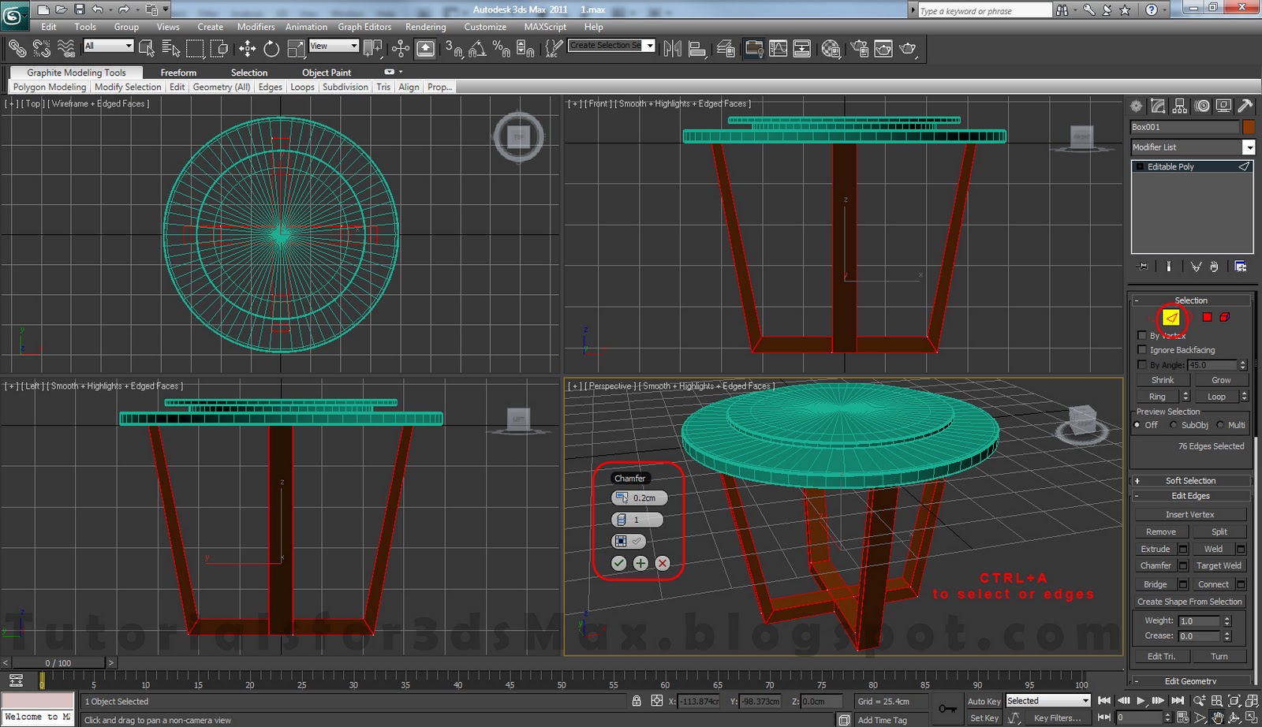1262x727 pixels.
Task: Click the object color swatch beside Box001
Action: pos(1247,126)
